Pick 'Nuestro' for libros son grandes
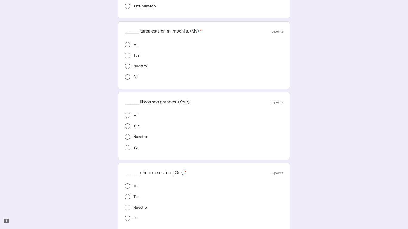This screenshot has width=408, height=229. pyautogui.click(x=128, y=137)
